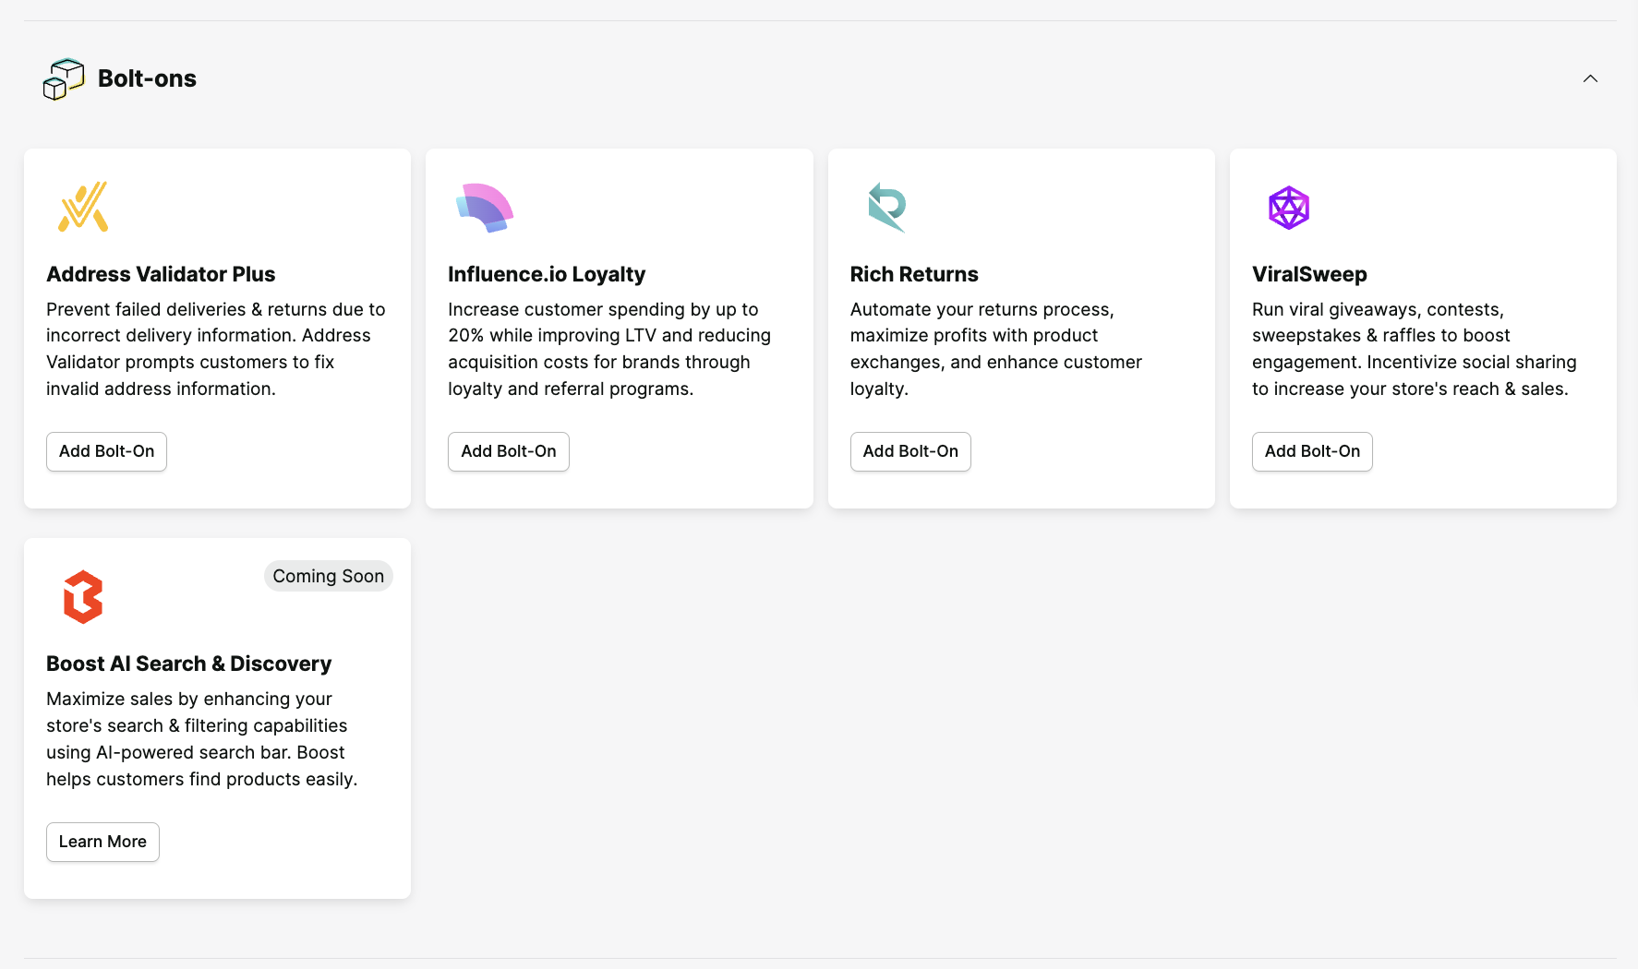
Task: Click the Coming Soon badge
Action: click(328, 576)
